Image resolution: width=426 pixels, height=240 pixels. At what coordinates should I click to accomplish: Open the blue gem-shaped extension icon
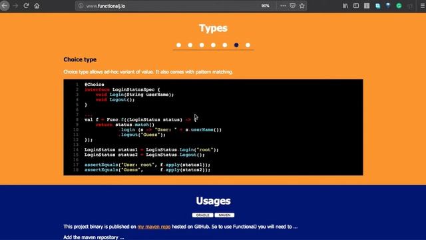[388, 5]
